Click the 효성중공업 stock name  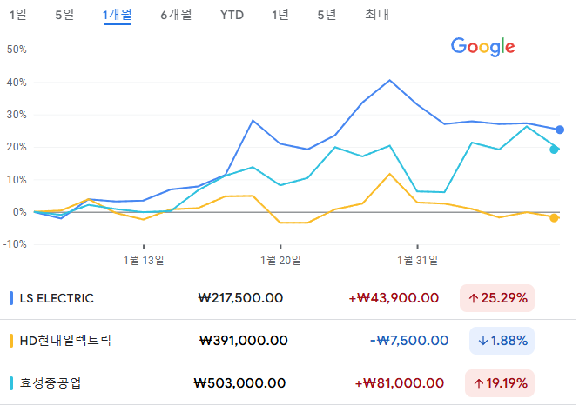pyautogui.click(x=51, y=383)
